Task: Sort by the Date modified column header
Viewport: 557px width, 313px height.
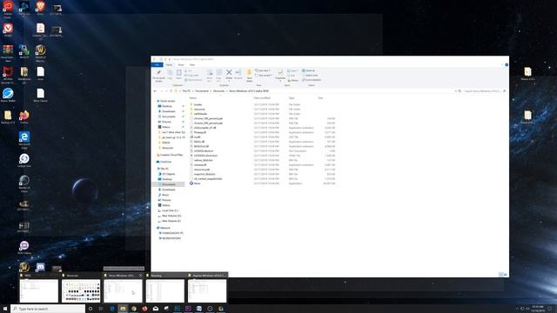Action: coord(262,98)
